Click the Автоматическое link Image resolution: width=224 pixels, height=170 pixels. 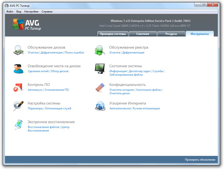tap(120, 109)
